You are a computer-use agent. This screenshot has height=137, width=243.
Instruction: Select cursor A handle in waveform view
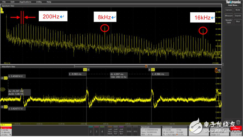[86, 70]
